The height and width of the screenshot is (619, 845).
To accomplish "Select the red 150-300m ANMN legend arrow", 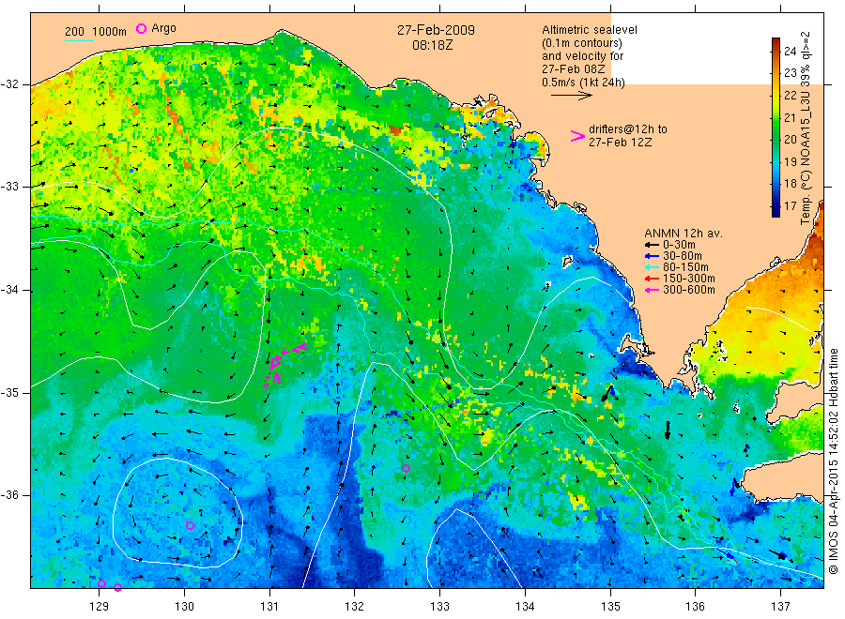I will (653, 279).
